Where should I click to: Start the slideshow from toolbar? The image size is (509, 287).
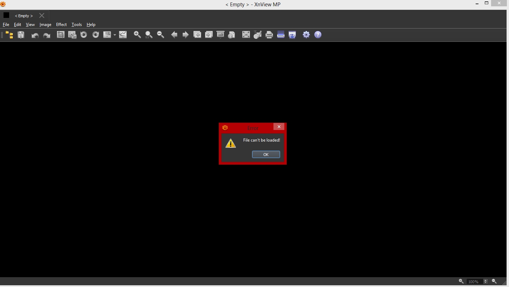point(220,34)
